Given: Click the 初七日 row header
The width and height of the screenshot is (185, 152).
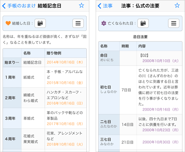Looking at the screenshot, I should point(109,90).
